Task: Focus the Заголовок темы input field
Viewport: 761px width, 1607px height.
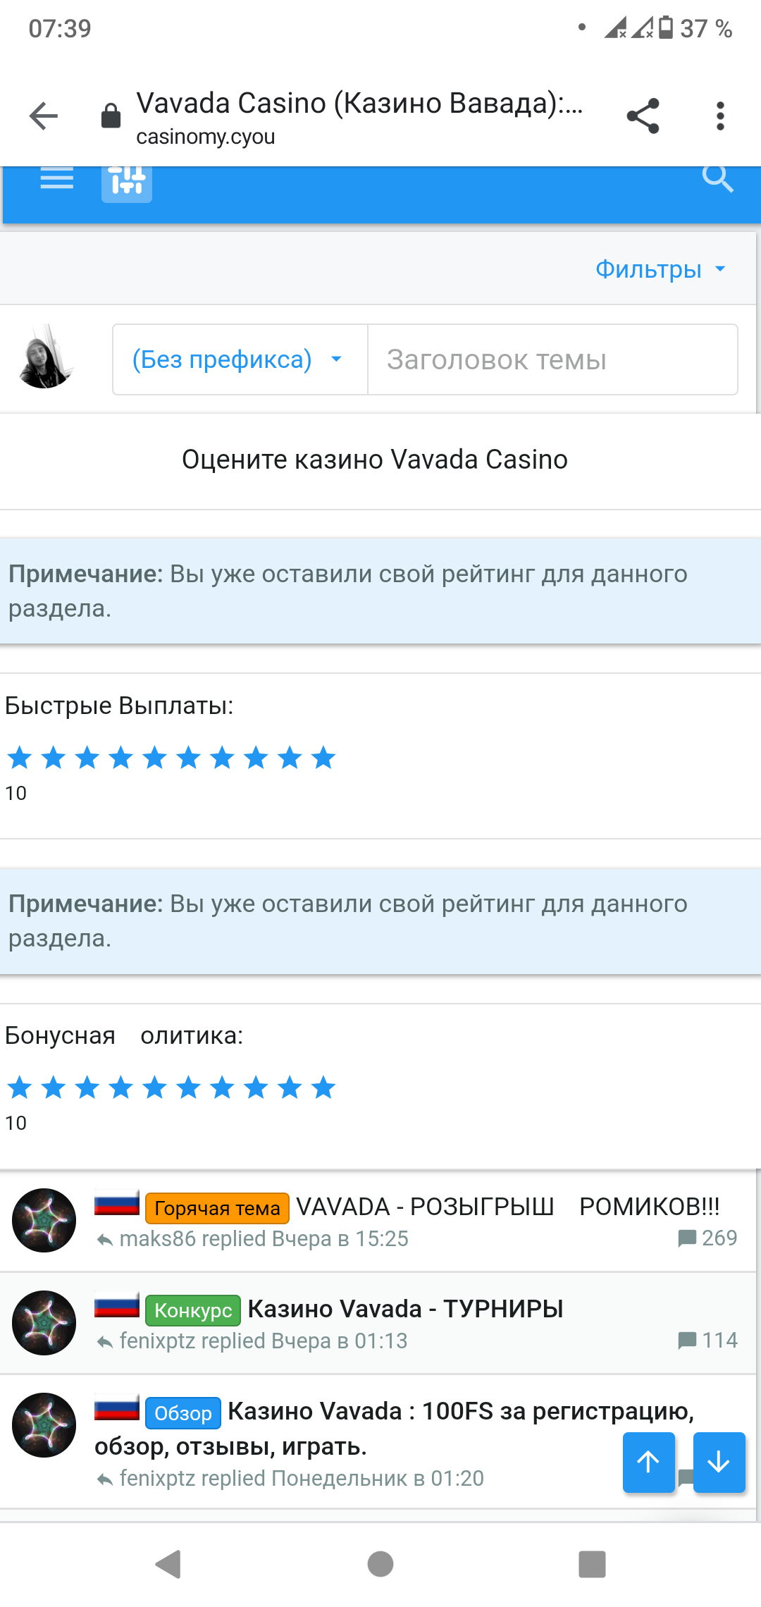Action: 552,359
